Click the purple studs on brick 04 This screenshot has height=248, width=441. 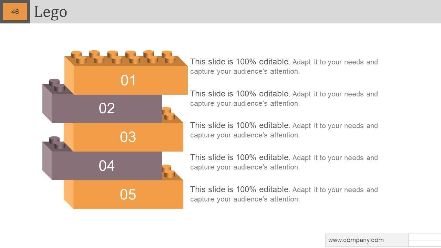(57, 143)
